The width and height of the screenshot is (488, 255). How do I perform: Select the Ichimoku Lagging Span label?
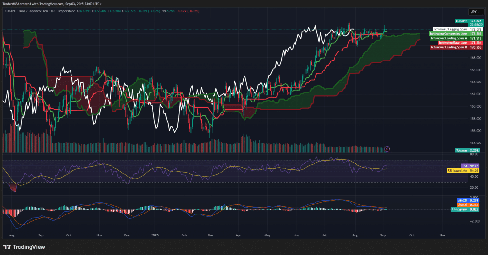coord(451,29)
